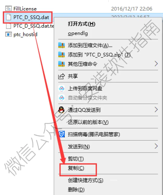Click 打开方式(H) menu entry
The width and height of the screenshot is (163, 195).
[82, 24]
